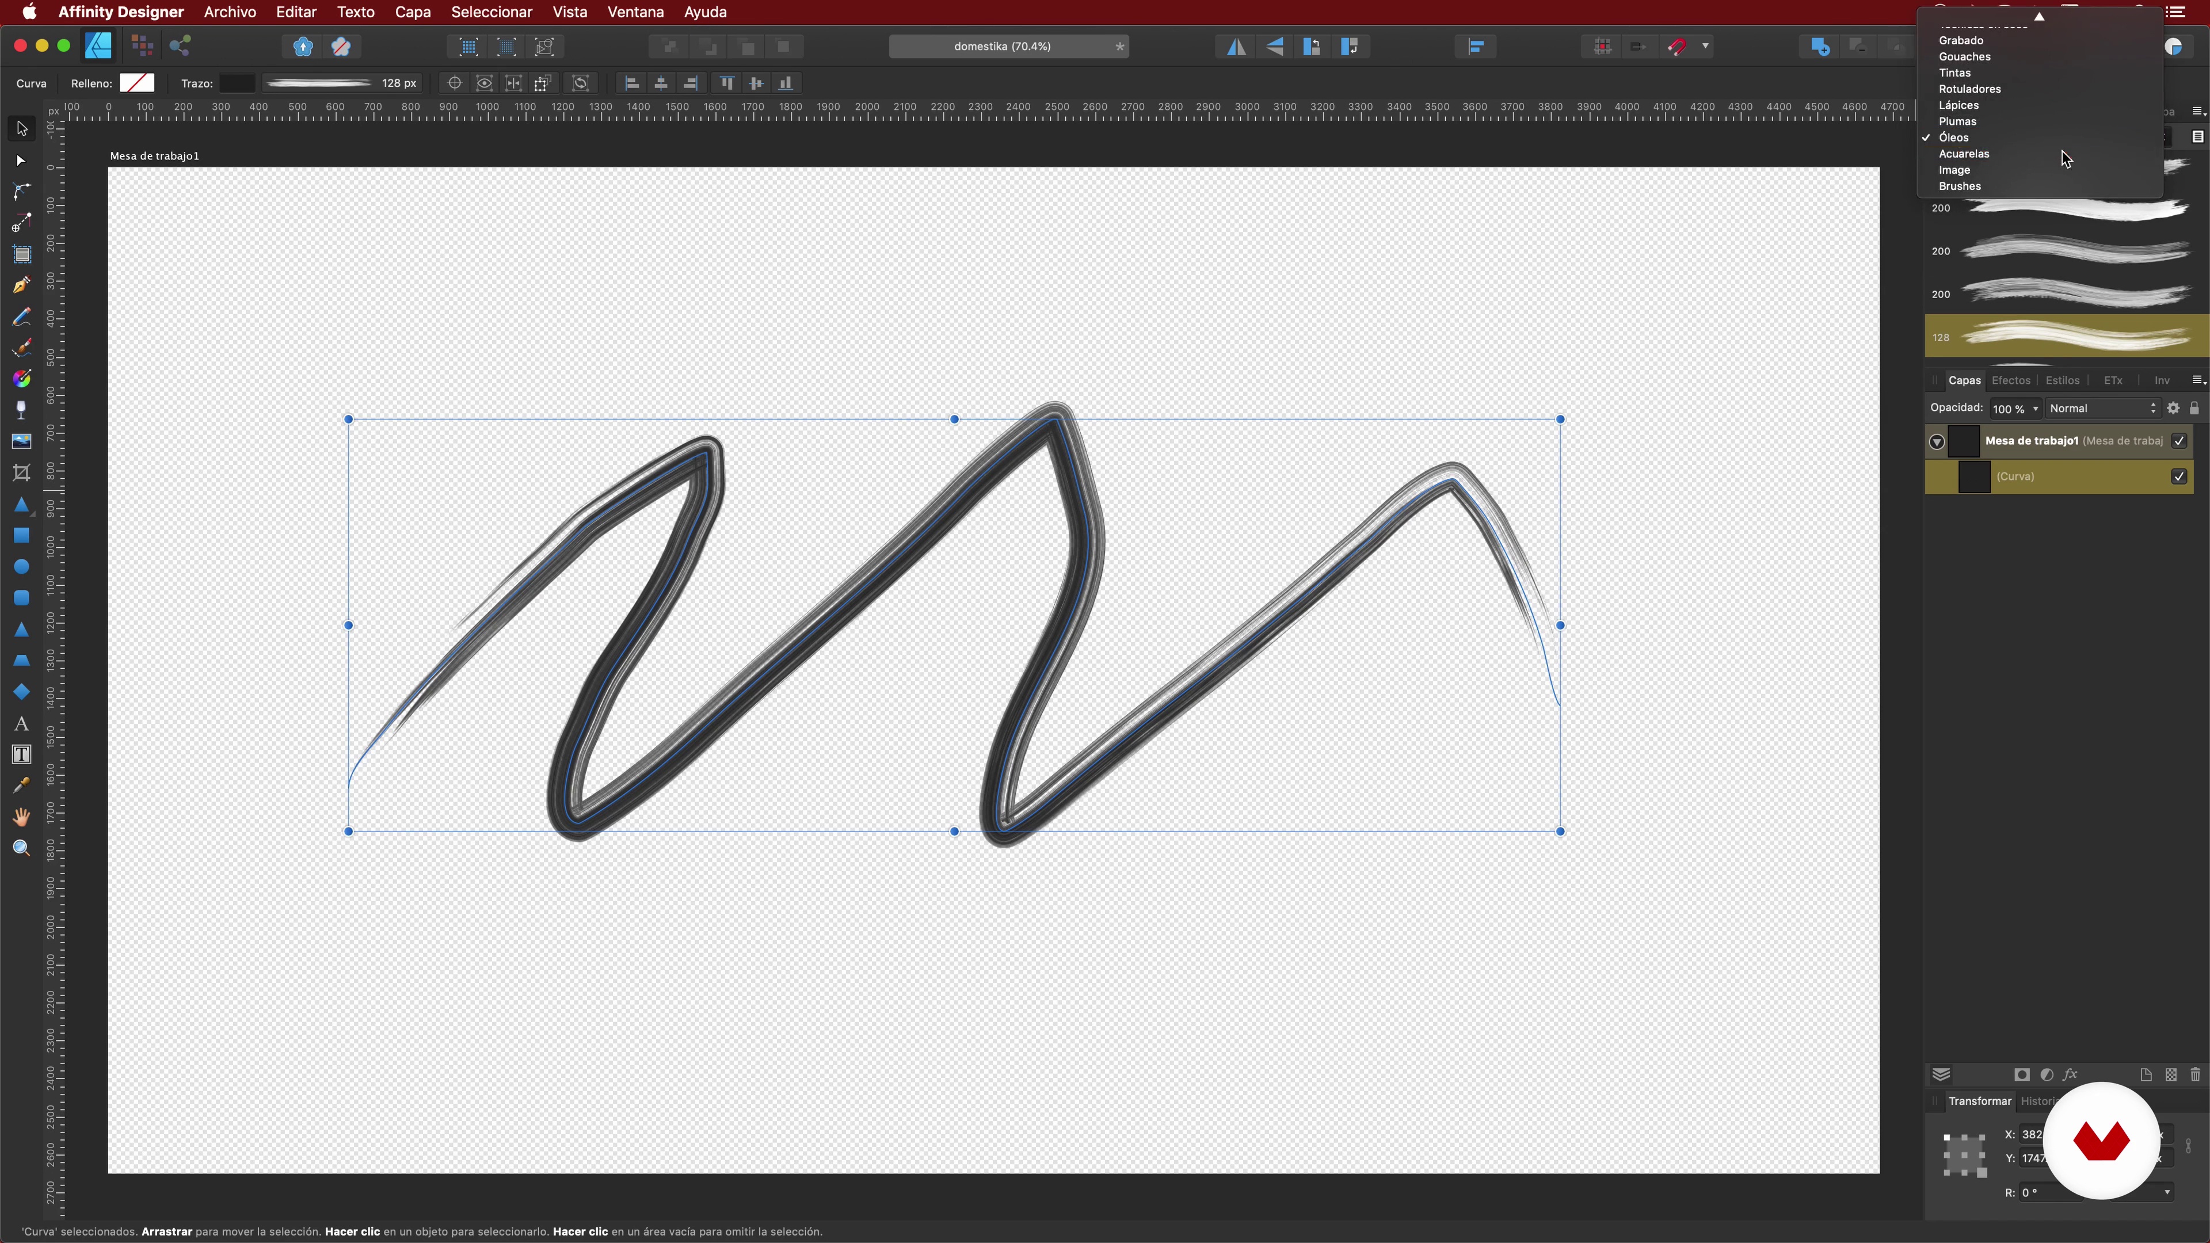Click the Relleno fill color swatch

coord(136,83)
